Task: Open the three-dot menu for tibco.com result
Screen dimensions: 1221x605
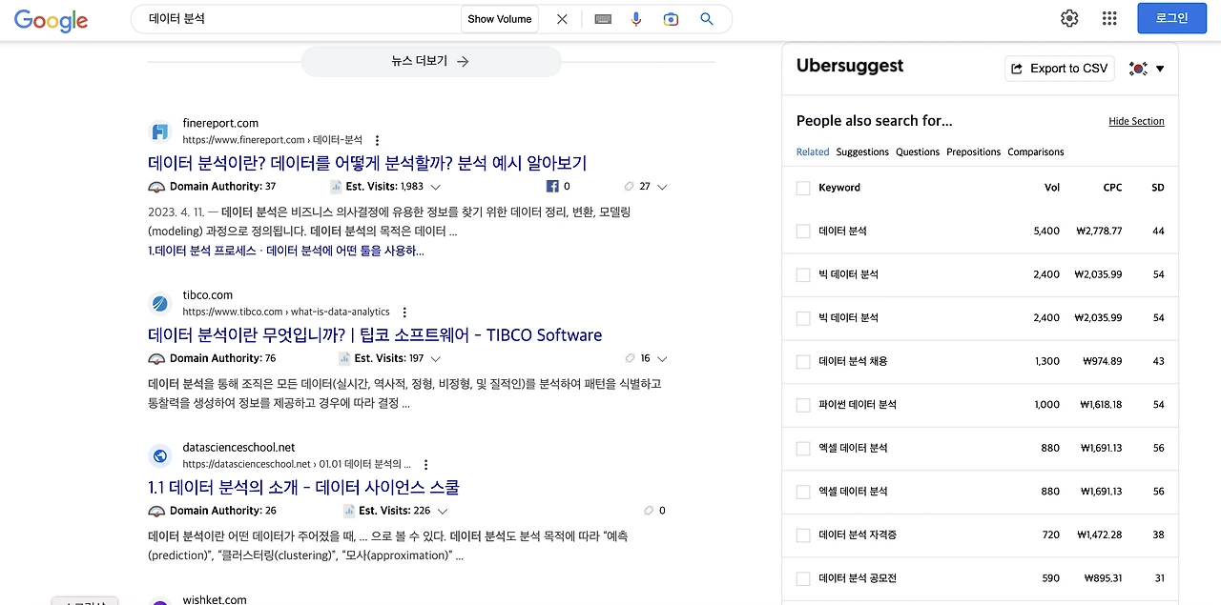Action: [404, 312]
